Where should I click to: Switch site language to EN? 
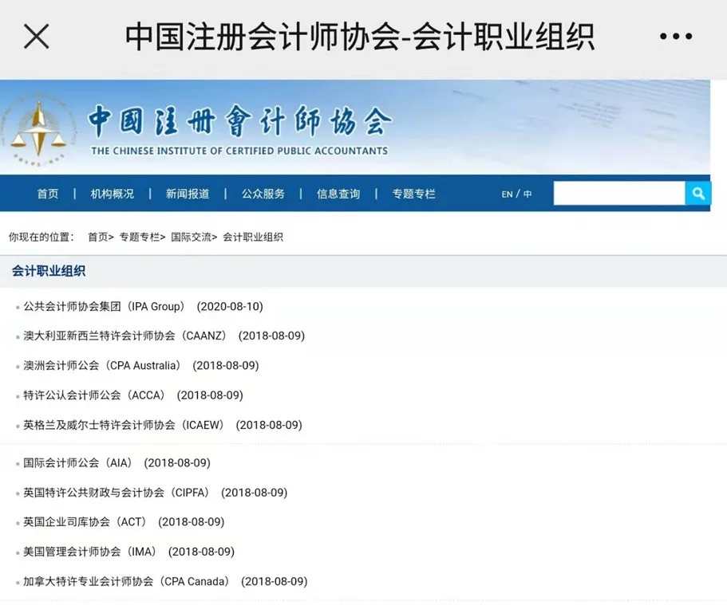[x=507, y=194]
